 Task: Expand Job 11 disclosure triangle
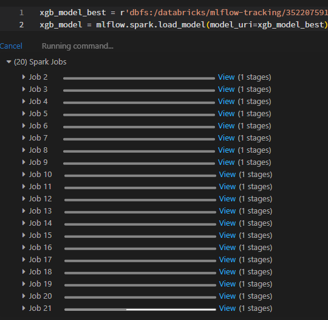pyautogui.click(x=24, y=187)
